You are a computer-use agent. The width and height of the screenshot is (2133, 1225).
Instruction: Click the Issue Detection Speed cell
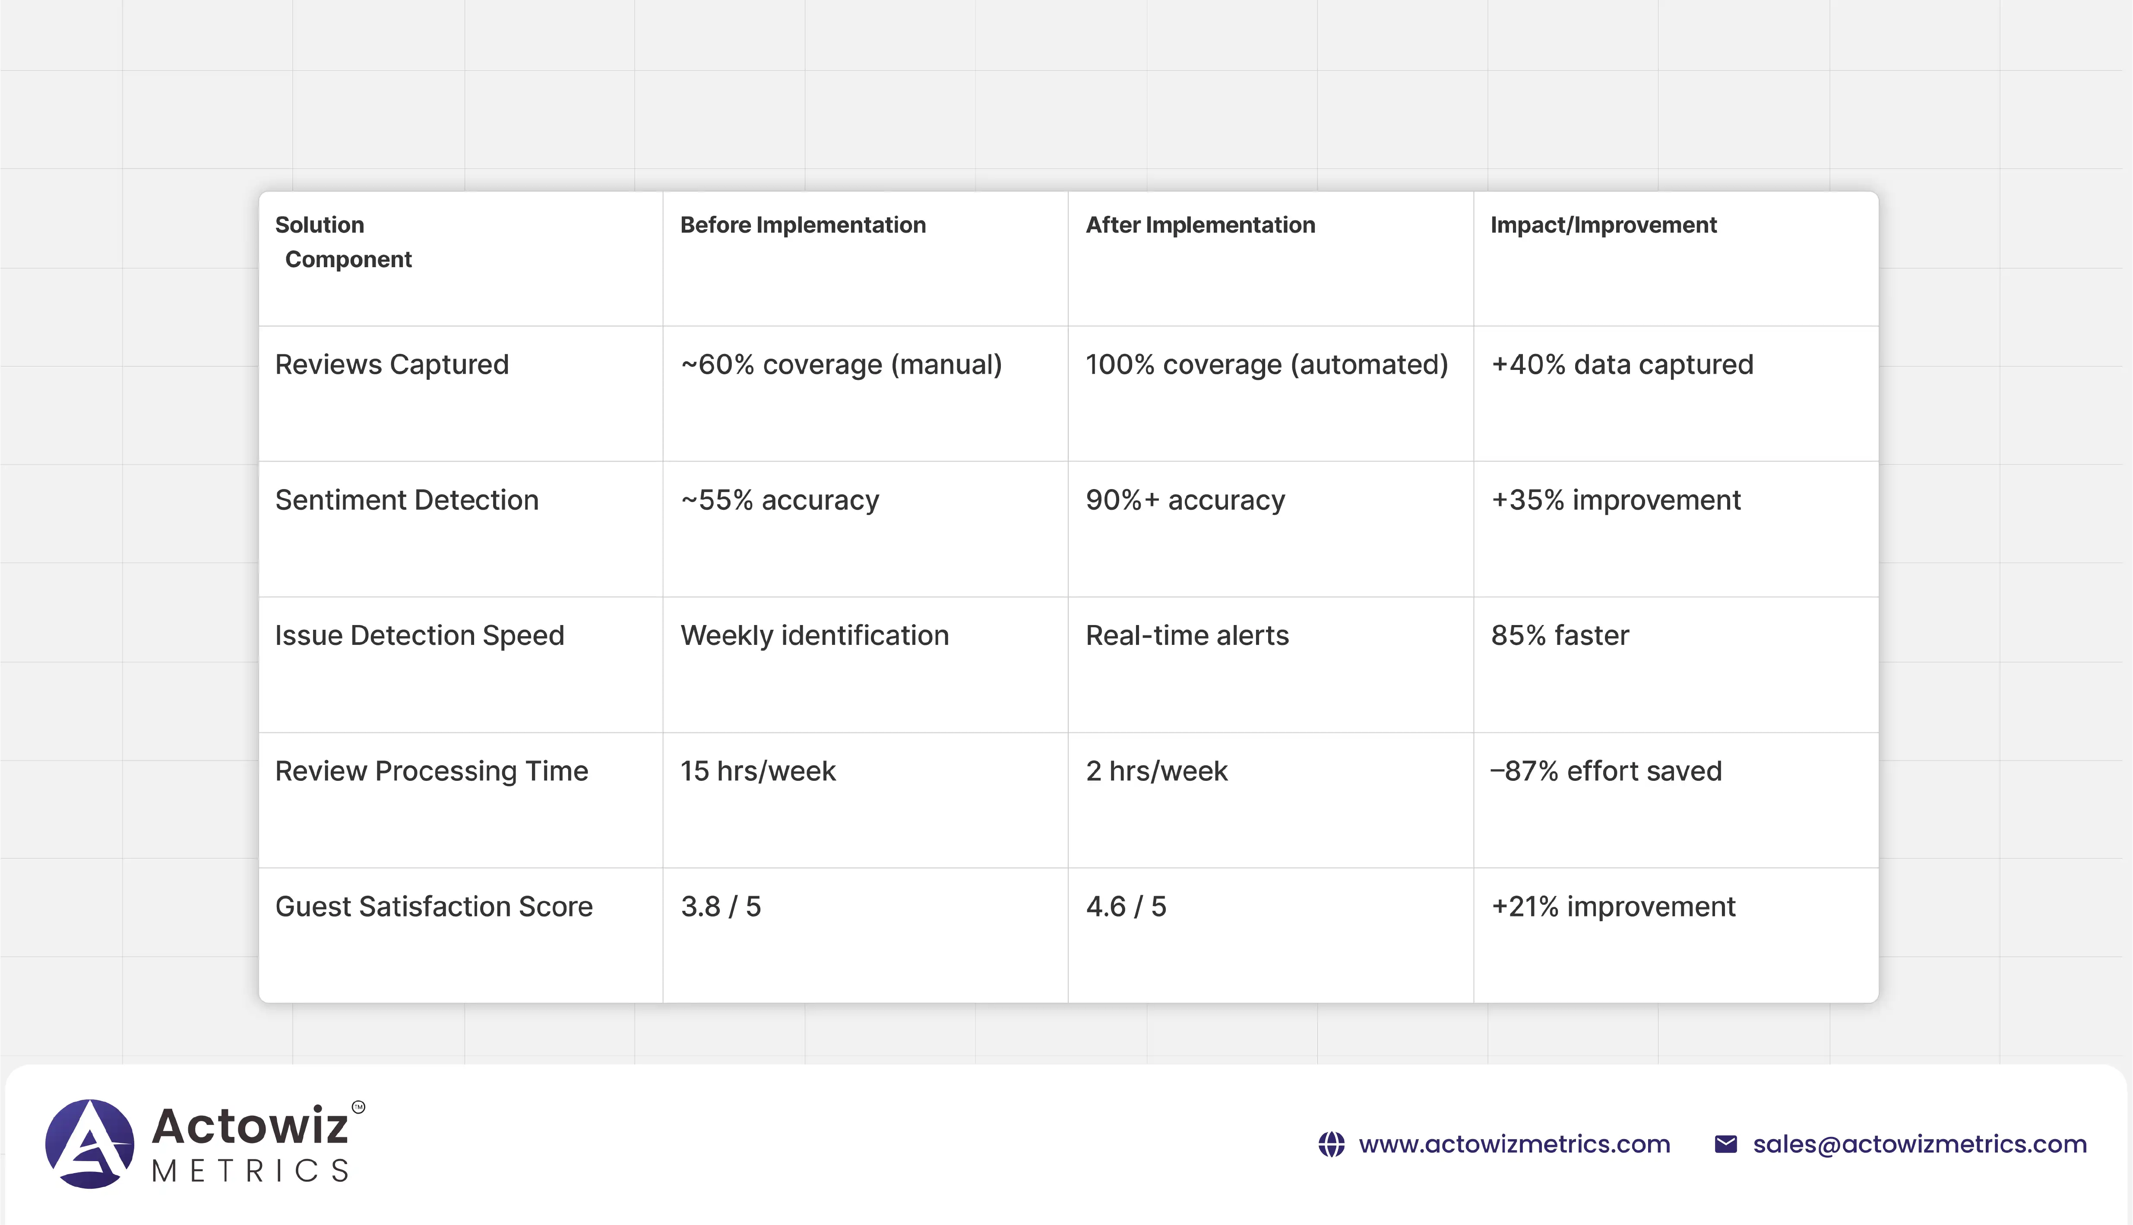point(419,635)
